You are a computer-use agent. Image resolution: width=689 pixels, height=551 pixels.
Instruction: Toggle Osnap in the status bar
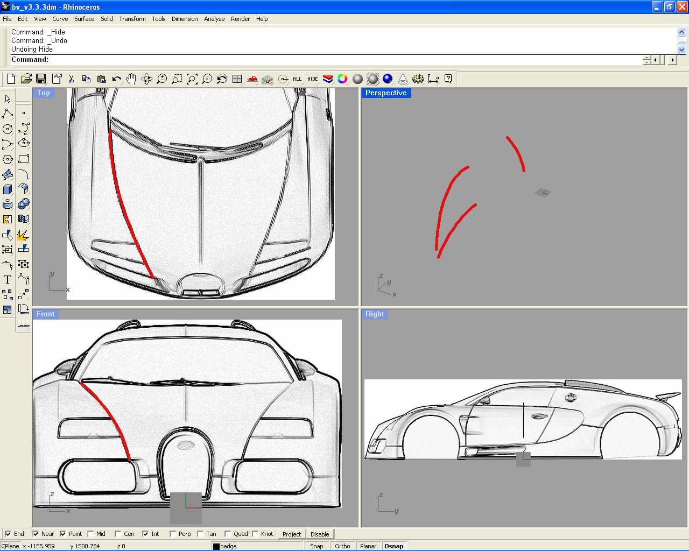click(394, 546)
